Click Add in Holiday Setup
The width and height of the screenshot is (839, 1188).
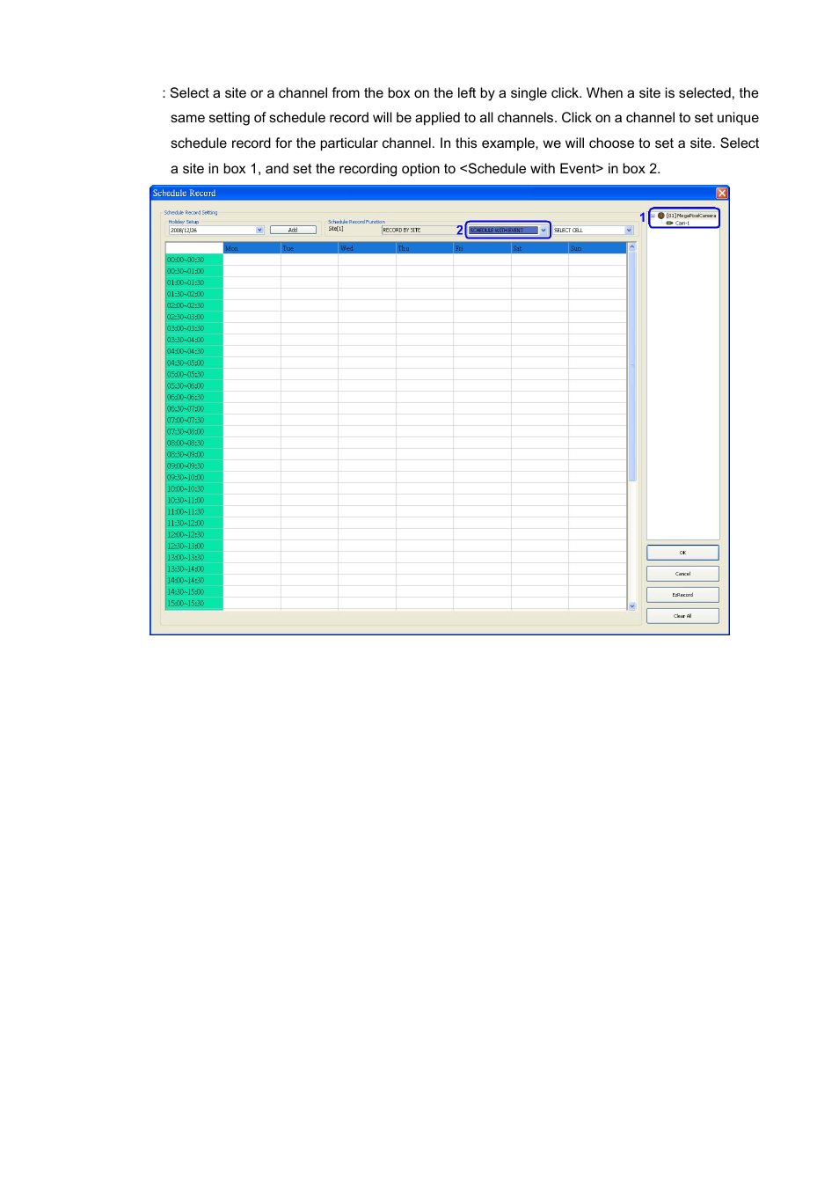(293, 230)
